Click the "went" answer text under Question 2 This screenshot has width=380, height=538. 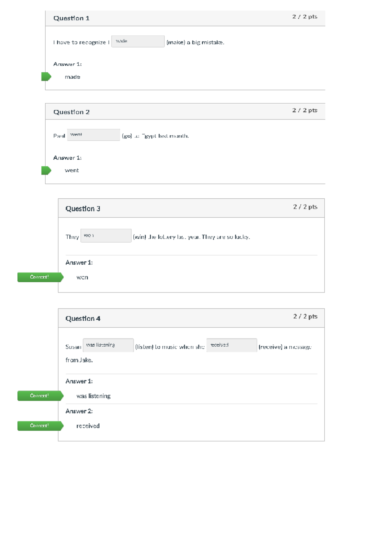(x=72, y=170)
